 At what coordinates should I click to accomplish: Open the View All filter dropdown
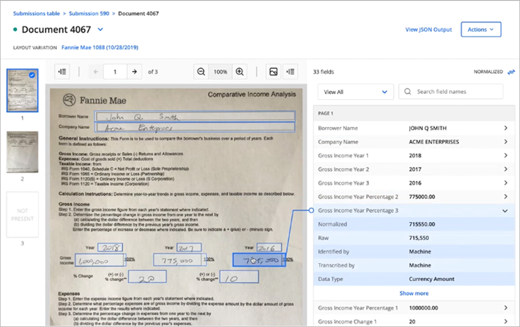pos(356,92)
